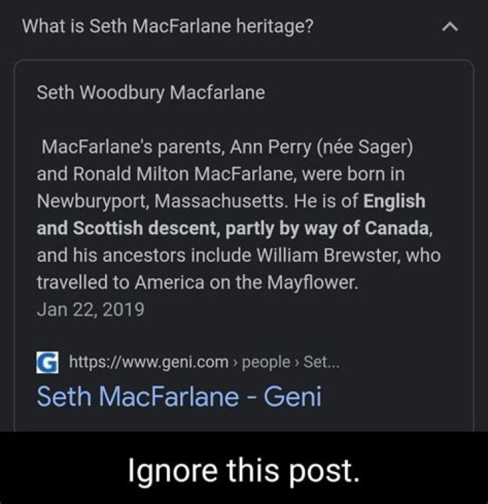Open the "Seth MacFarlane - Geni" link
The image size is (488, 504).
178,395
